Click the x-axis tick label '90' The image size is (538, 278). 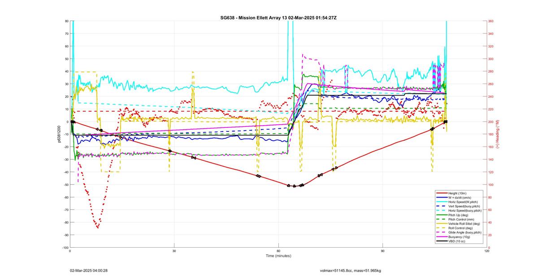382,251
